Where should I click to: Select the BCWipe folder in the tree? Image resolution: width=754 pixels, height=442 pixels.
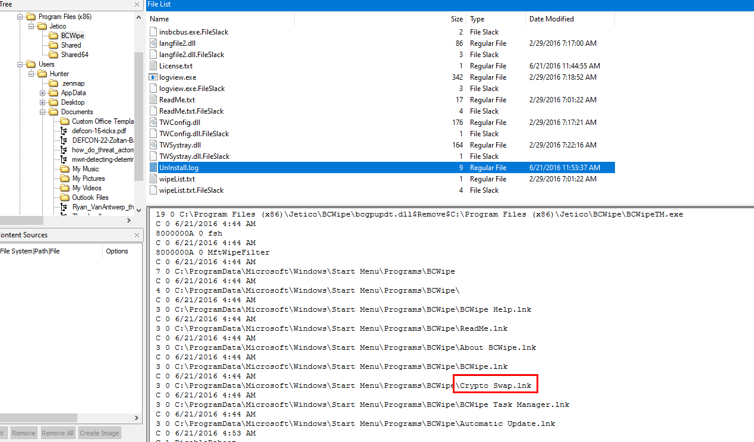(72, 36)
